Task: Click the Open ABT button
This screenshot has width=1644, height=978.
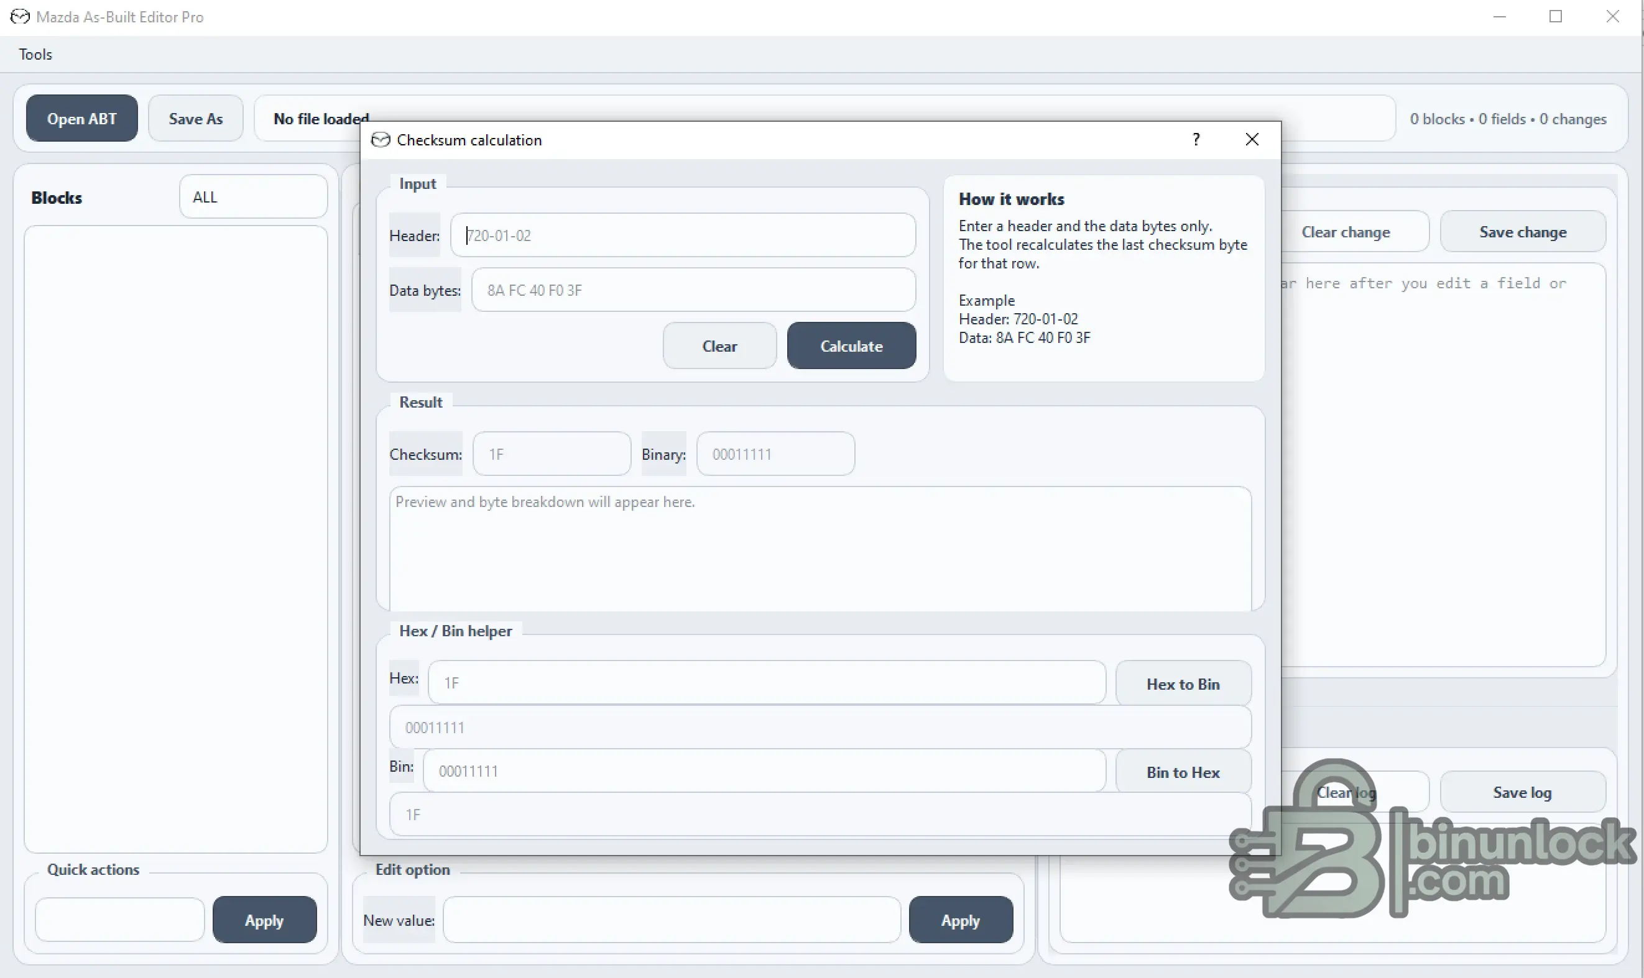Action: click(82, 119)
